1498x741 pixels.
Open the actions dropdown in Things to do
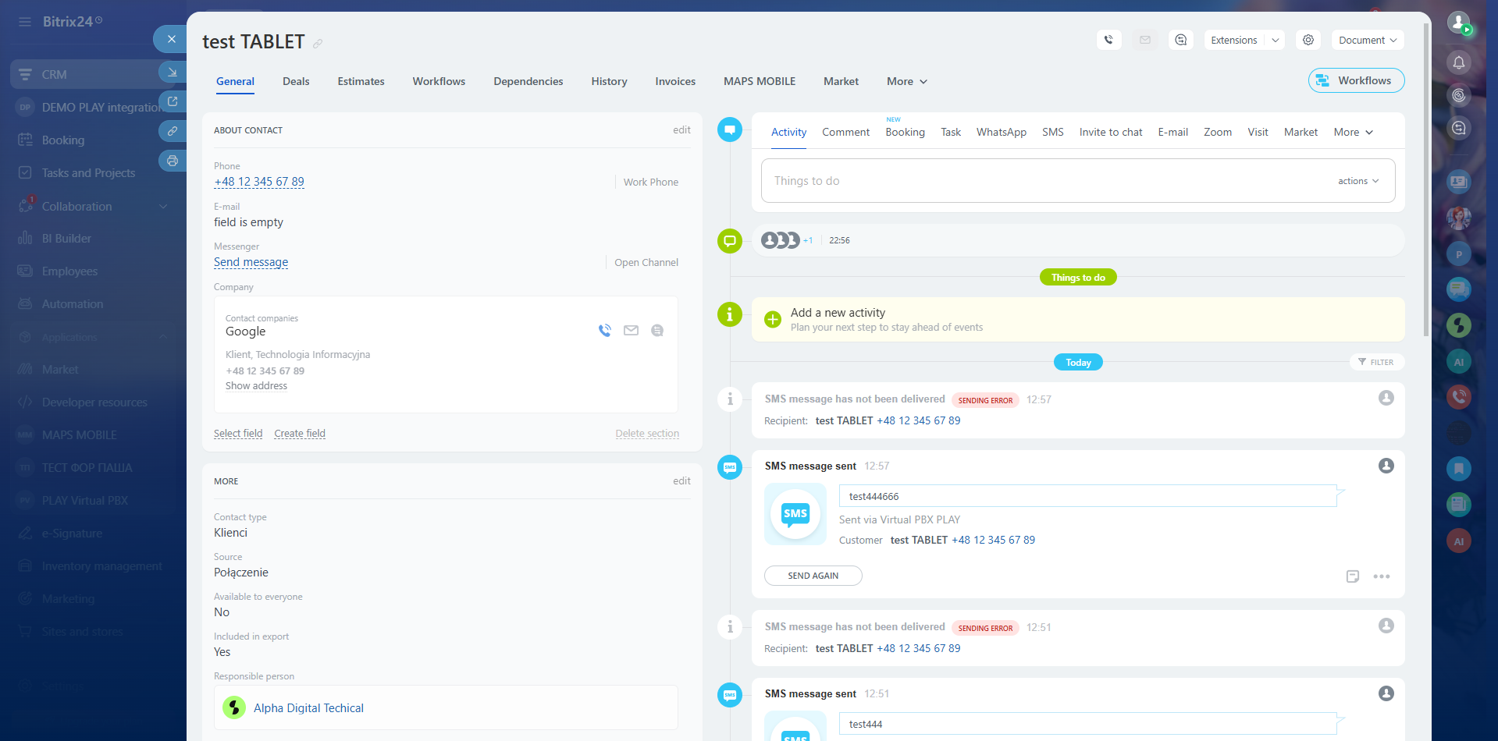1358,181
